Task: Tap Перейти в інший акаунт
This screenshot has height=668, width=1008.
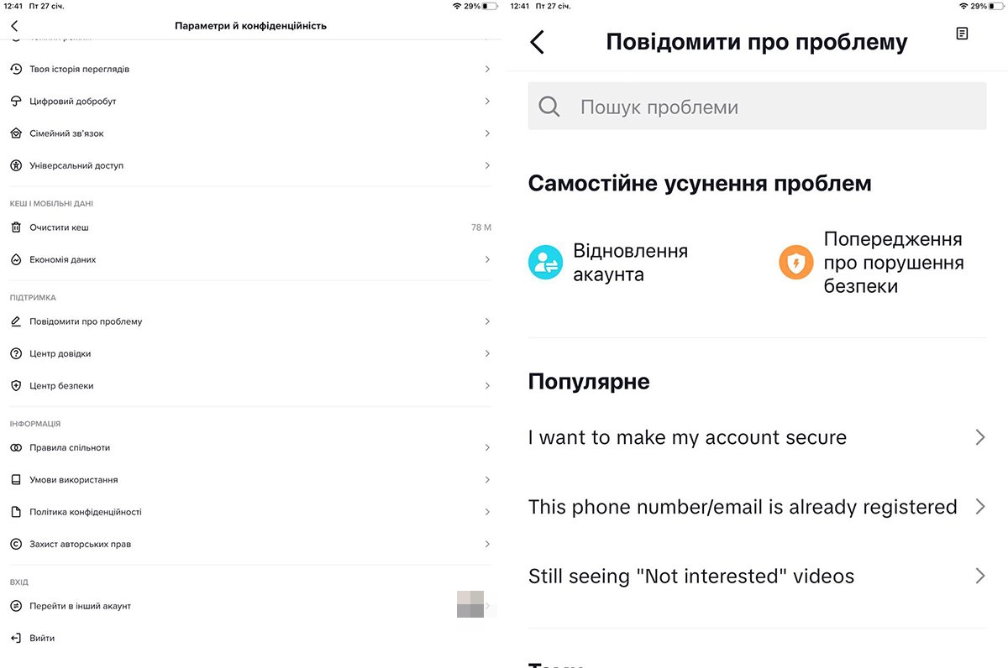Action: 250,606
